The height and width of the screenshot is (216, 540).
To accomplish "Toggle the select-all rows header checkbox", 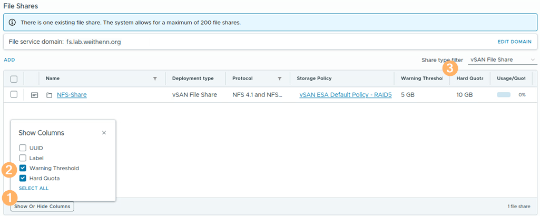I will click(14, 79).
